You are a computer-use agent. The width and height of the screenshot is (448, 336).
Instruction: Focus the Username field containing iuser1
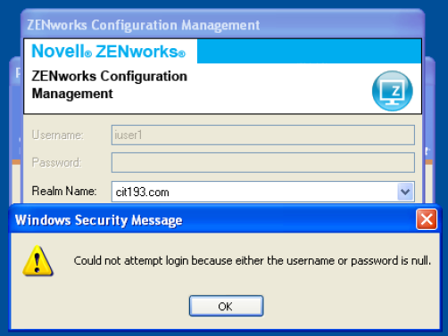pos(263,135)
